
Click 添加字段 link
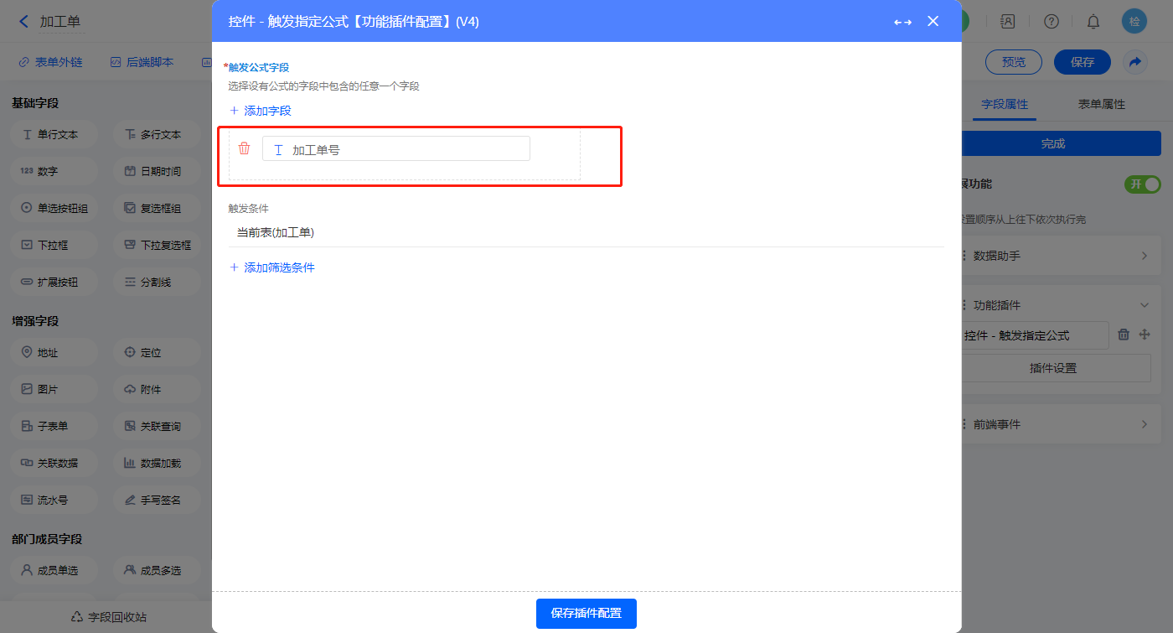(x=261, y=111)
